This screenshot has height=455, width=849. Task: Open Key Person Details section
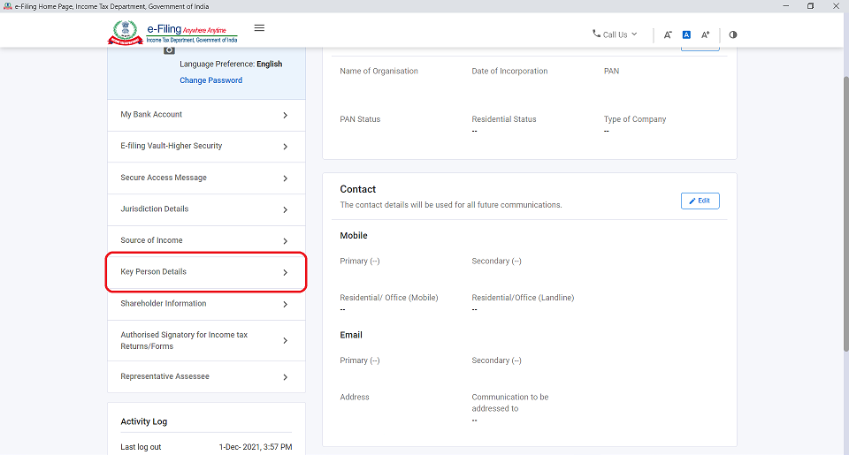[205, 272]
